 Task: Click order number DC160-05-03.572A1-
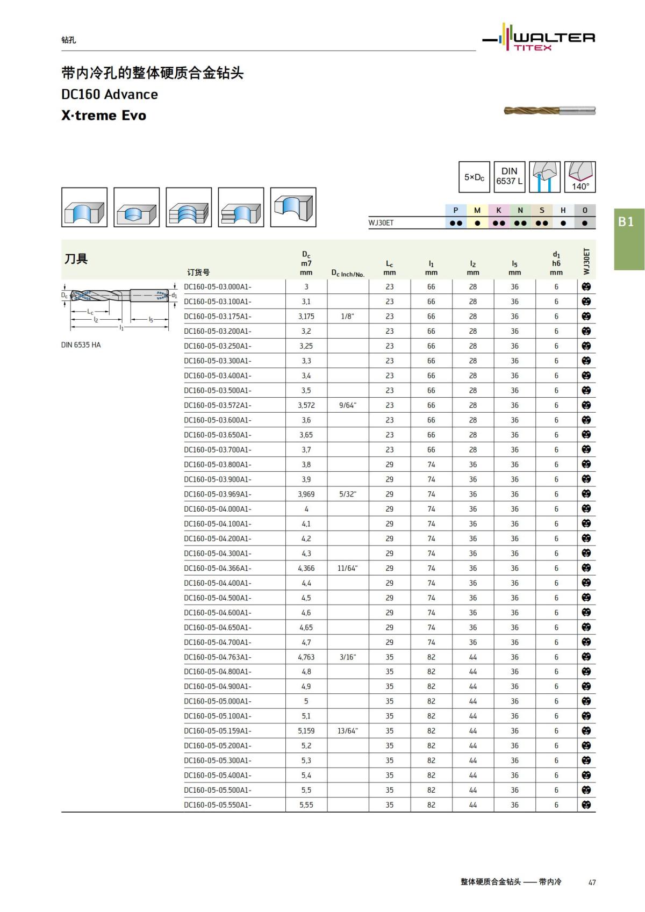click(x=218, y=405)
